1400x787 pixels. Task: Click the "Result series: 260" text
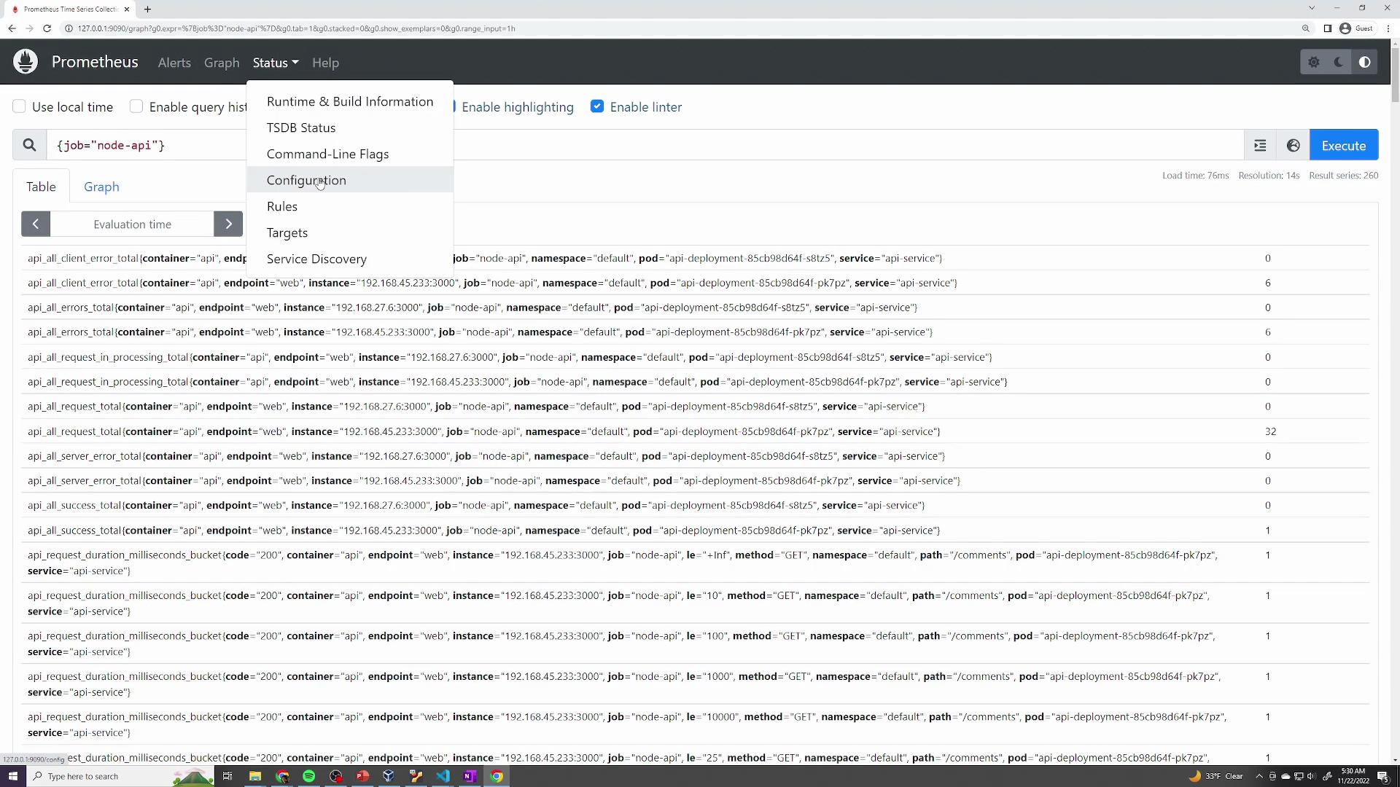click(1343, 176)
